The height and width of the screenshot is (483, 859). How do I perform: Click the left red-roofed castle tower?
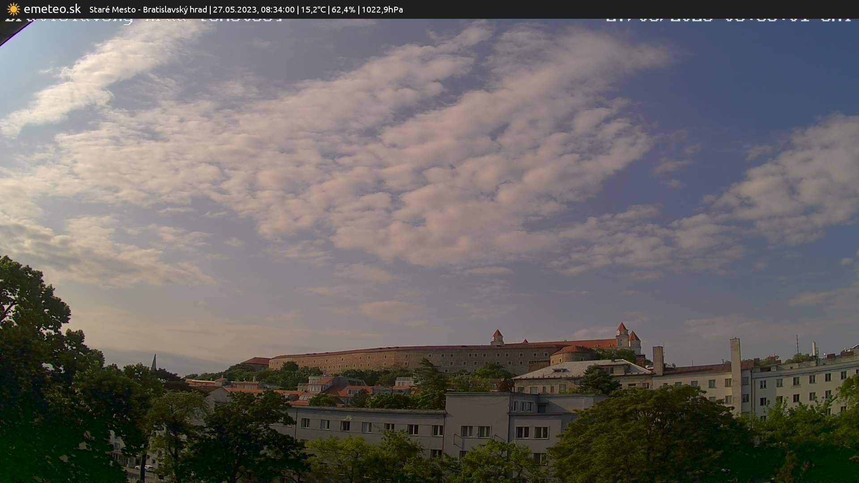497,337
